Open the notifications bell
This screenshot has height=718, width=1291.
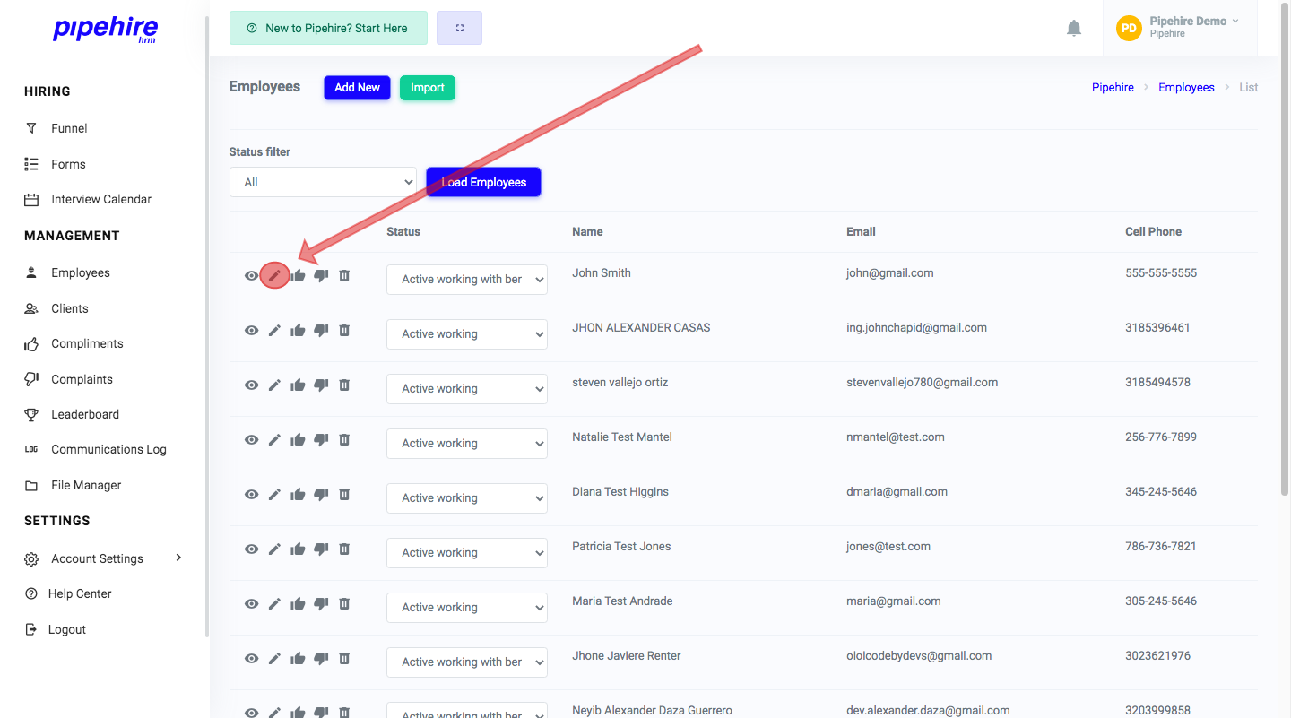[1074, 28]
